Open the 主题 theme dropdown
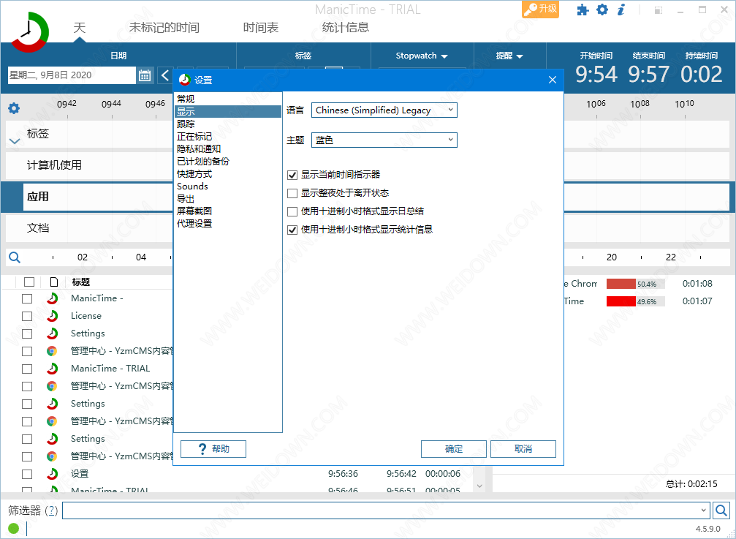This screenshot has height=539, width=736. [x=384, y=140]
